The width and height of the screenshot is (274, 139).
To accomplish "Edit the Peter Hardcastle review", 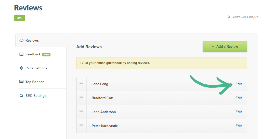I will pos(239,126).
